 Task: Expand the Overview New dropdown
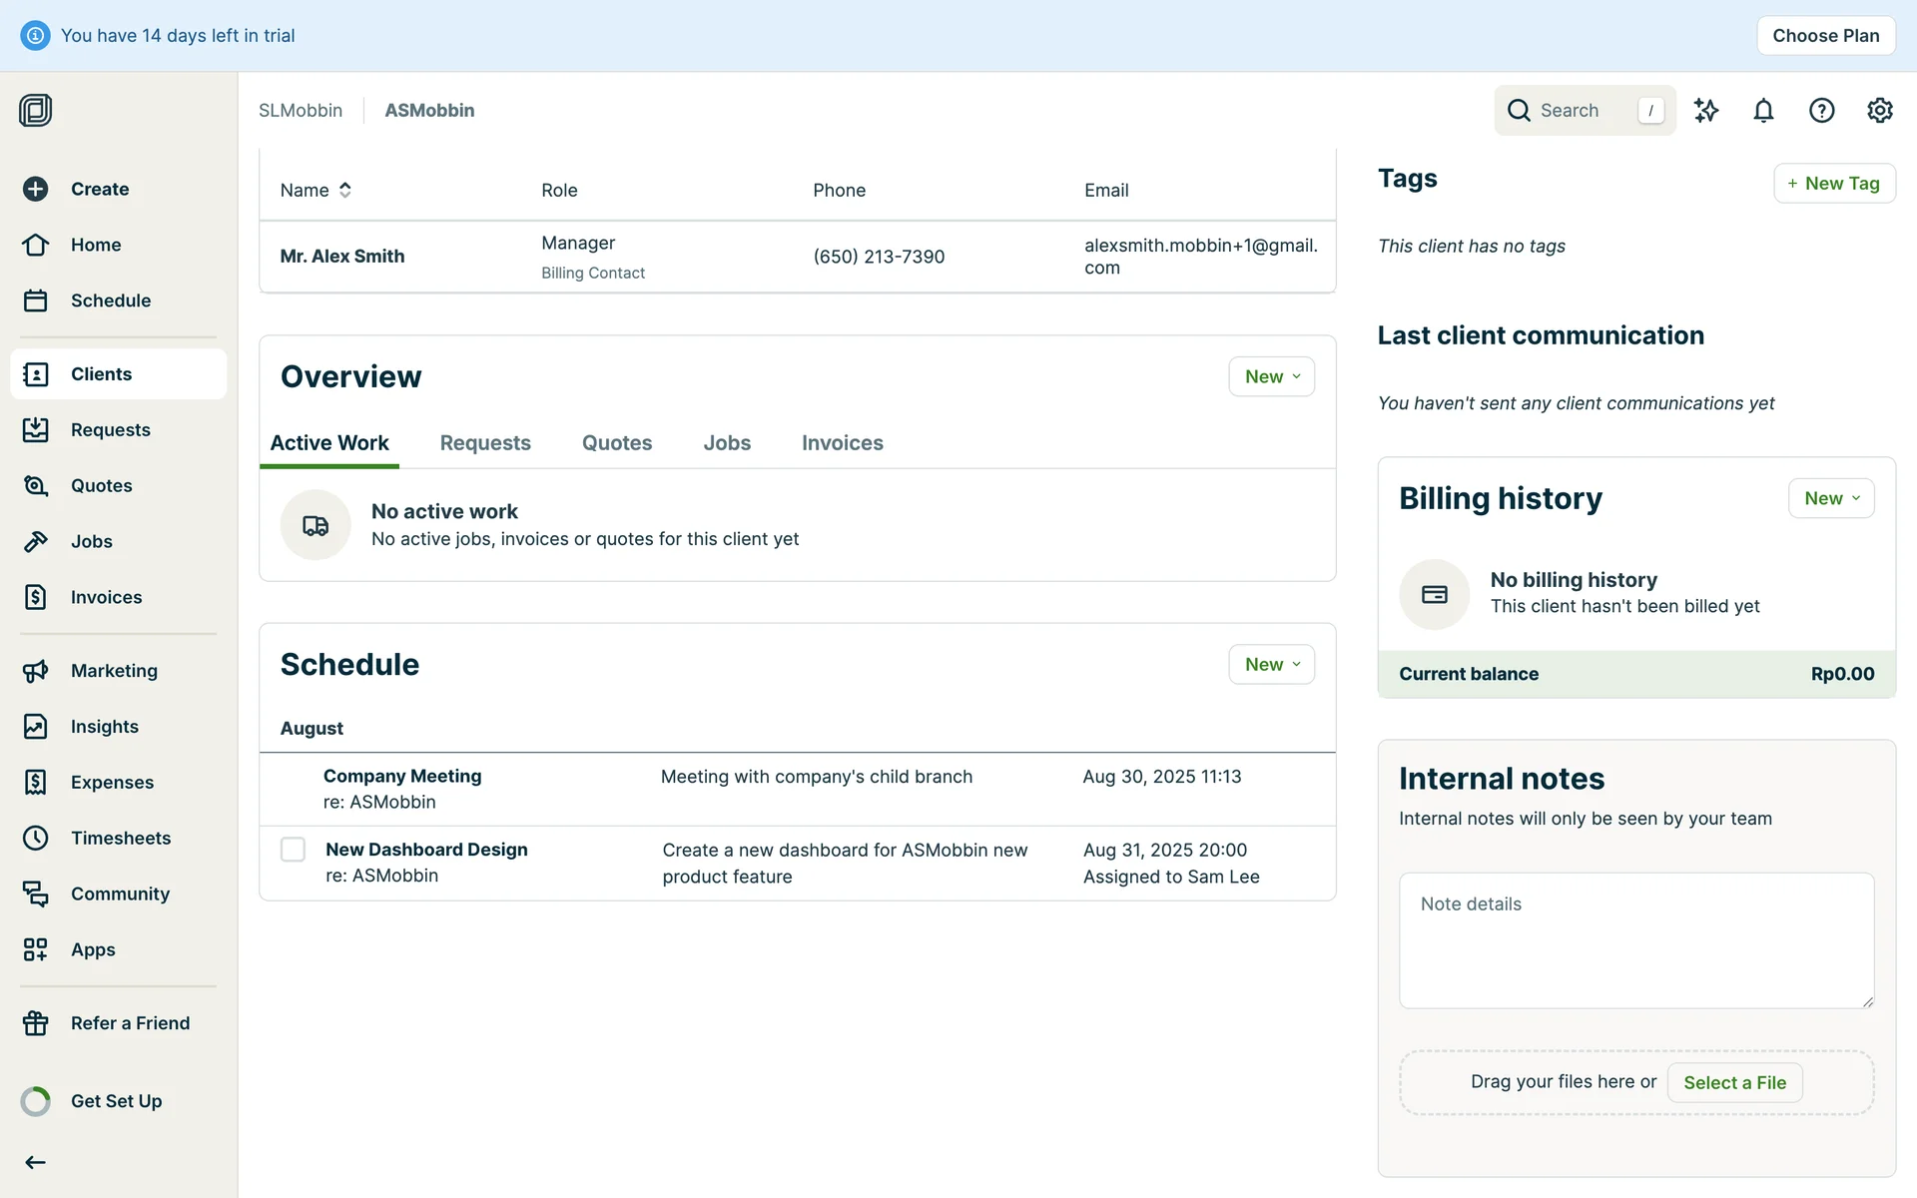pyautogui.click(x=1271, y=376)
